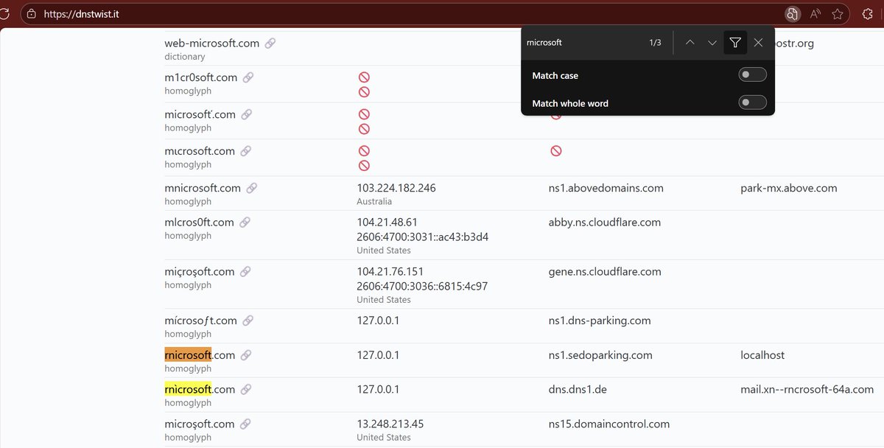Go to previous find result

click(690, 43)
